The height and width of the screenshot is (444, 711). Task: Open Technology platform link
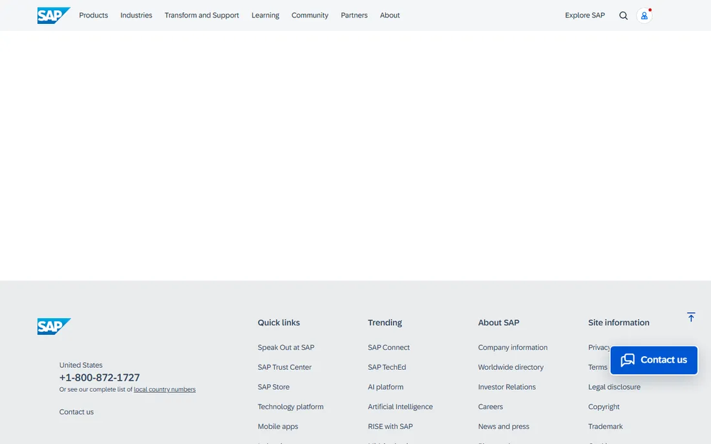pyautogui.click(x=290, y=407)
